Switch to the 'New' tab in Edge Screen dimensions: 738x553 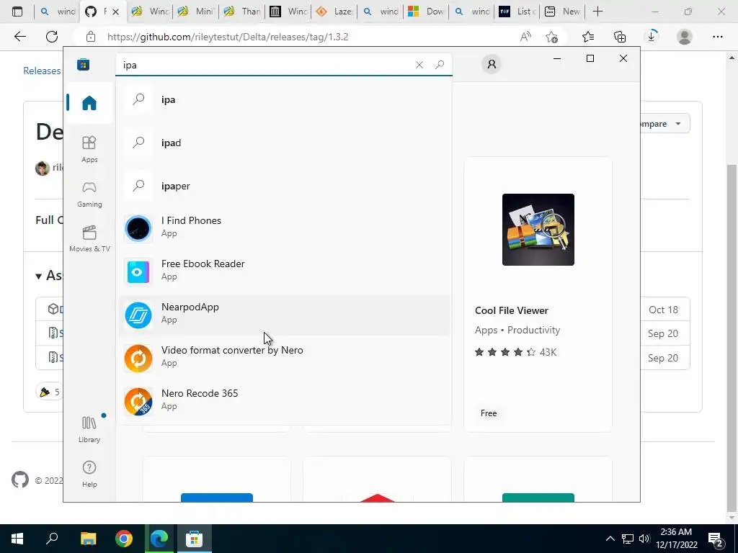pos(562,12)
